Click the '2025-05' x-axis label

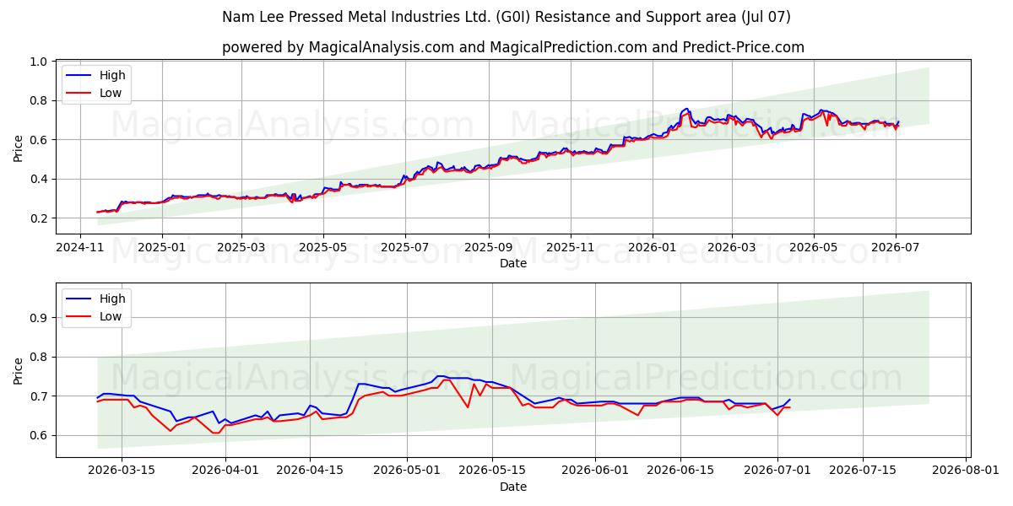323,248
